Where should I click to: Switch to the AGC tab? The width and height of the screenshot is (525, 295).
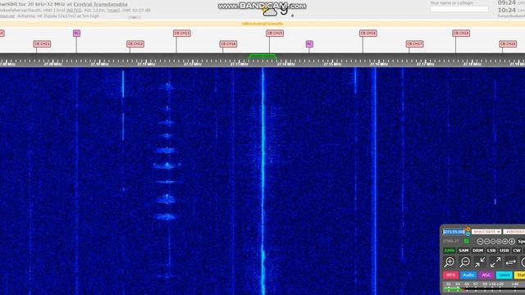[x=486, y=275]
